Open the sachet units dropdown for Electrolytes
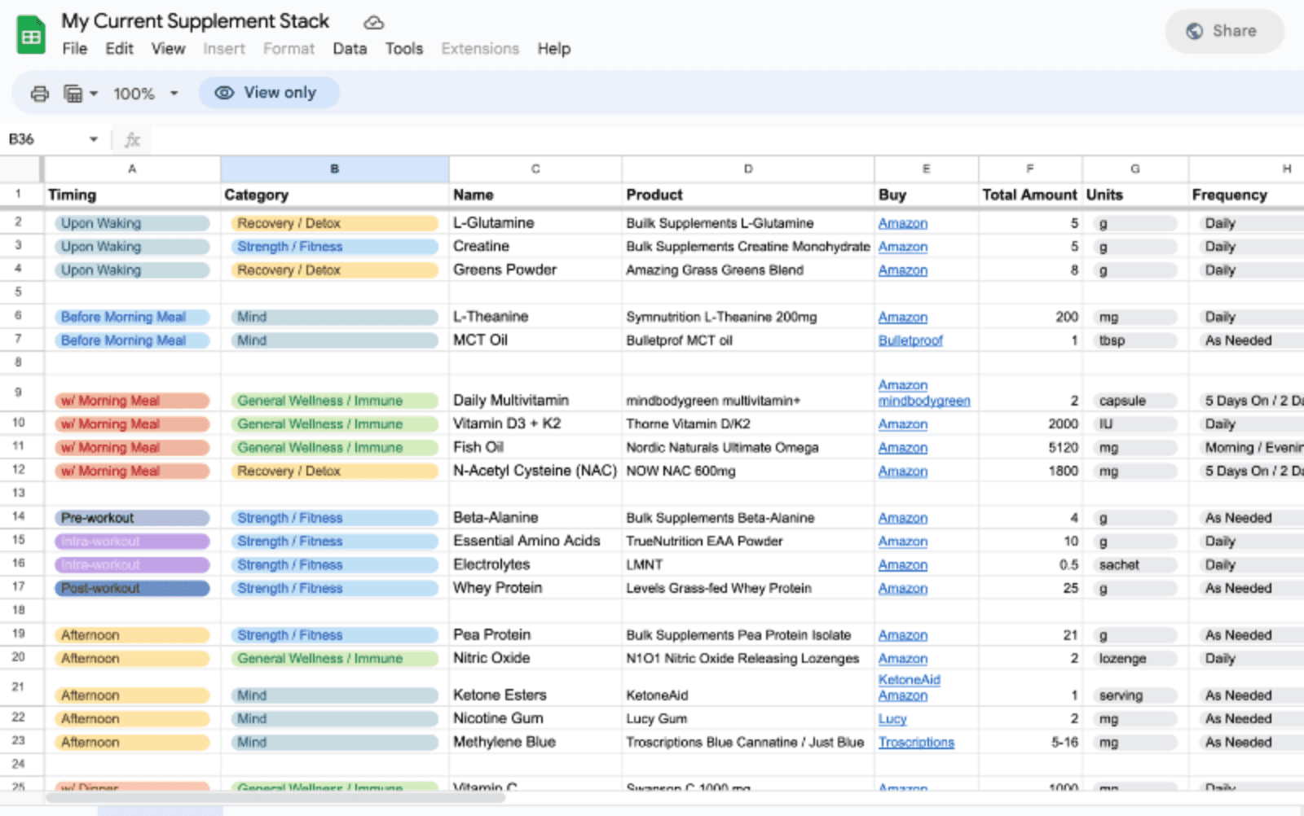 (1135, 565)
